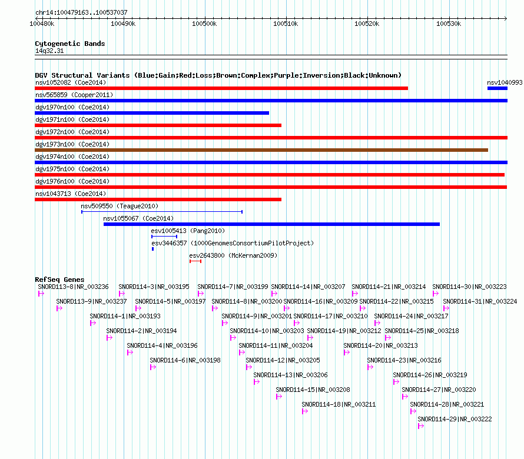Click the SNORD114-27 gene arrow glyph
The width and height of the screenshot is (524, 459).
(x=404, y=397)
